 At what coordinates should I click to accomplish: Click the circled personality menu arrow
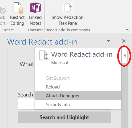125,55
